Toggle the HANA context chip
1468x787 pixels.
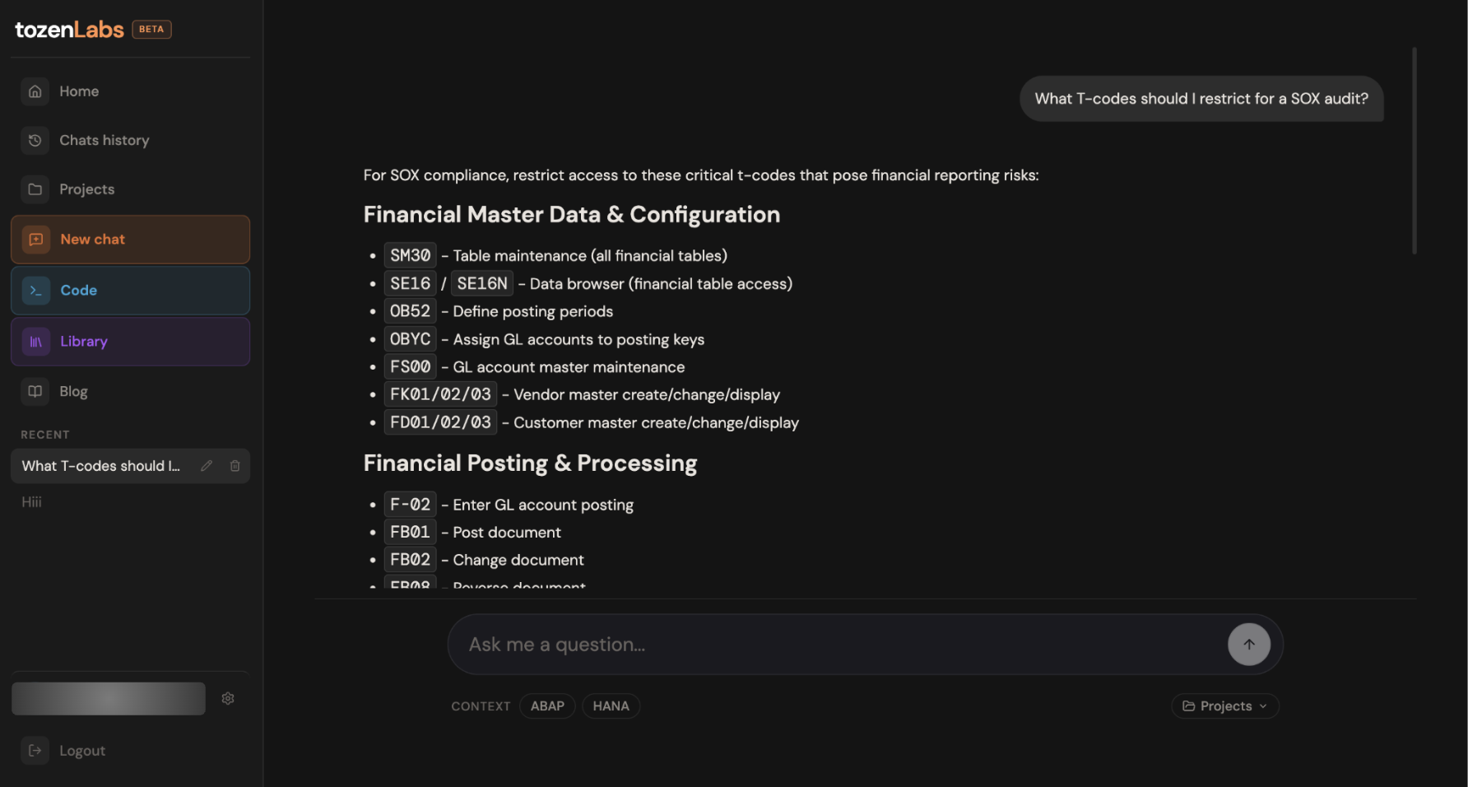tap(611, 706)
